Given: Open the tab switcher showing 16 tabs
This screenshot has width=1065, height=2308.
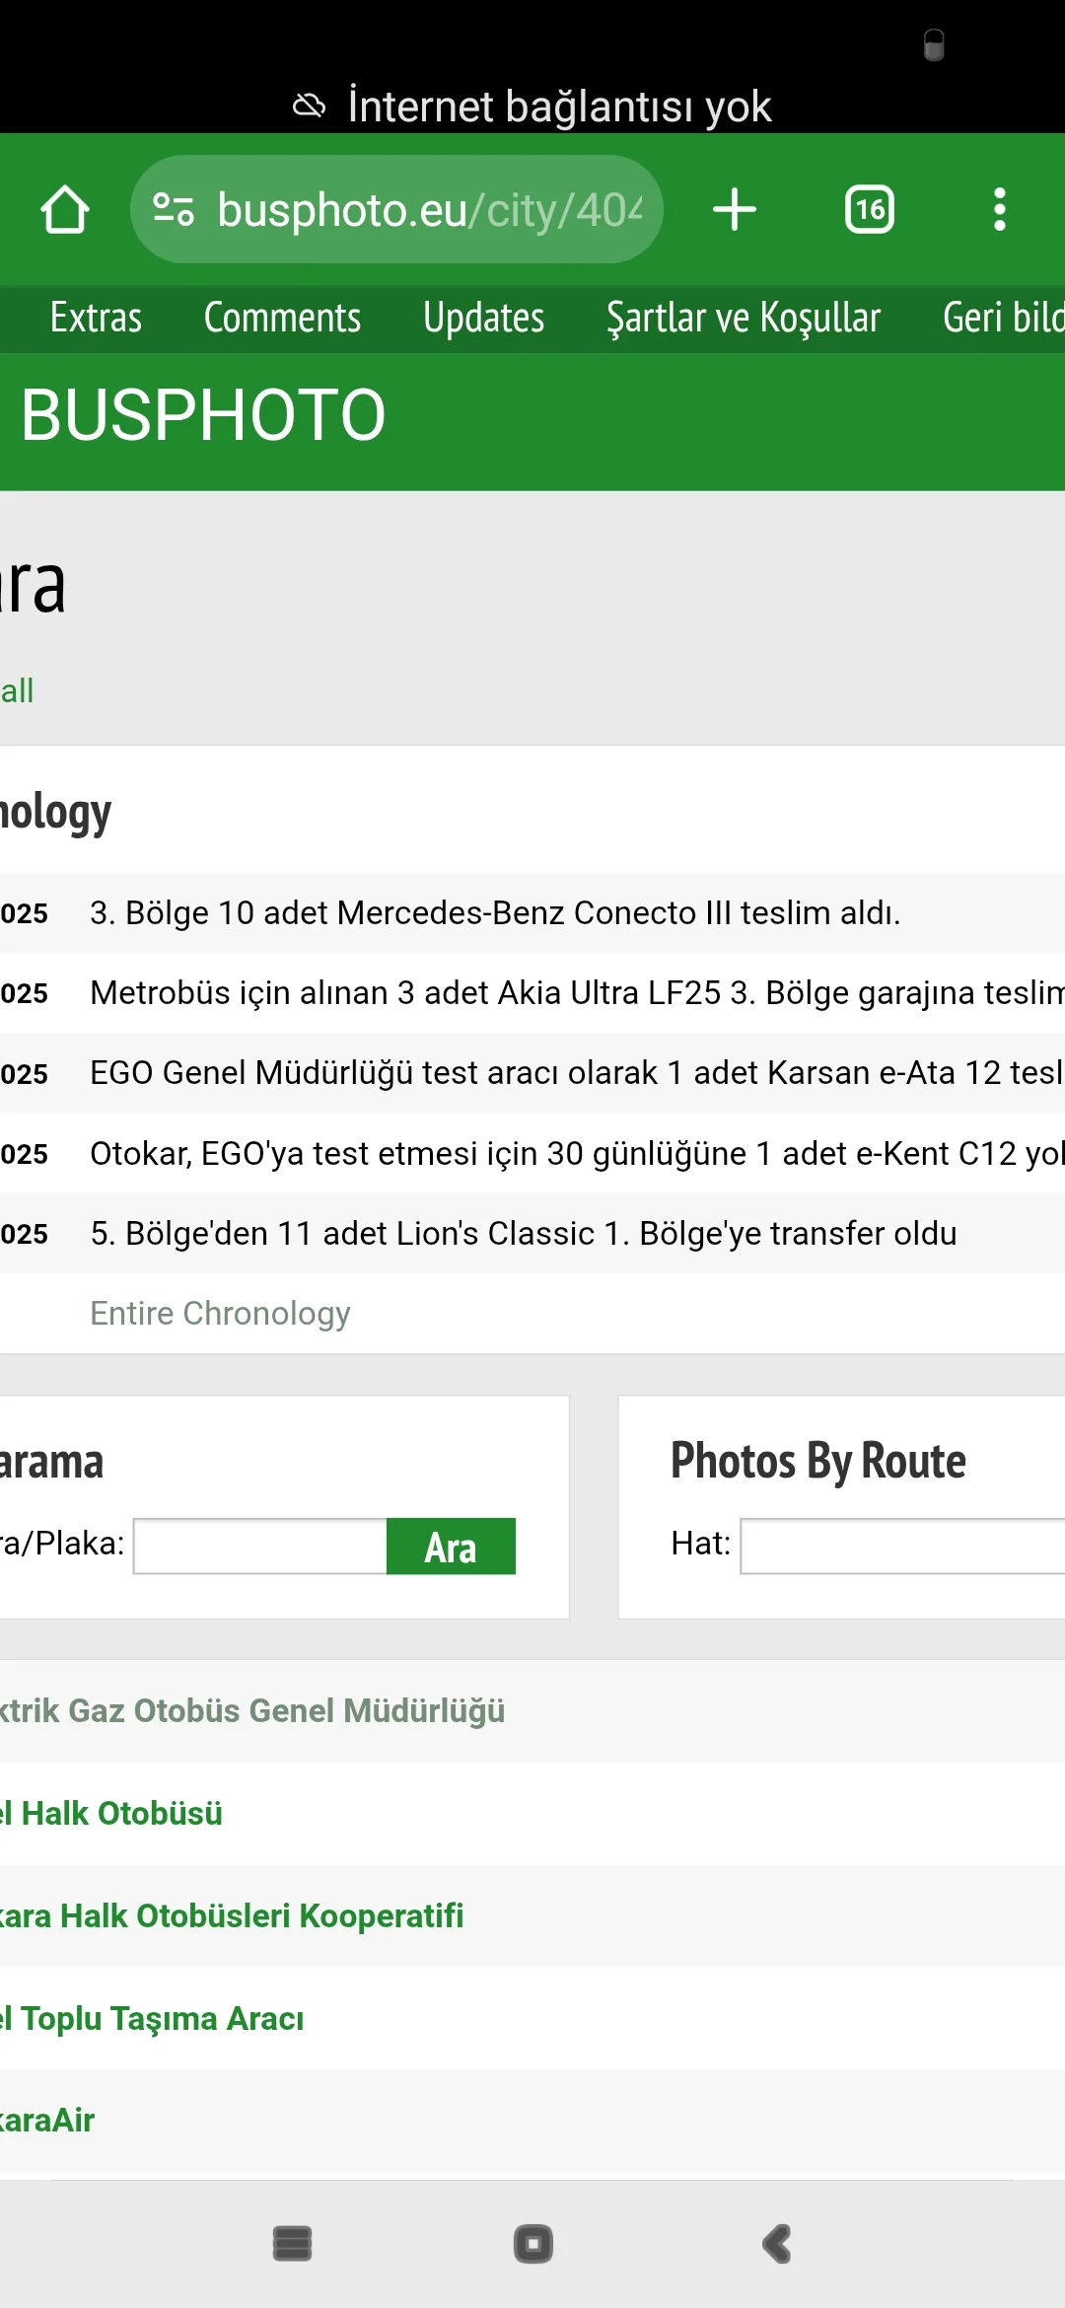Looking at the screenshot, I should (868, 208).
